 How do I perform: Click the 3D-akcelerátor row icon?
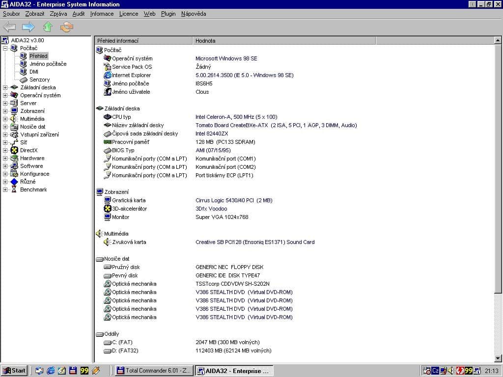[108, 209]
